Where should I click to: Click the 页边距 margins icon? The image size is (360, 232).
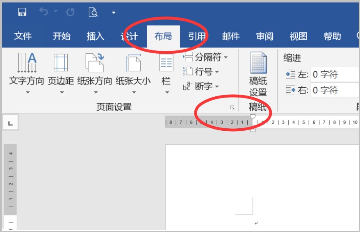[x=61, y=62]
